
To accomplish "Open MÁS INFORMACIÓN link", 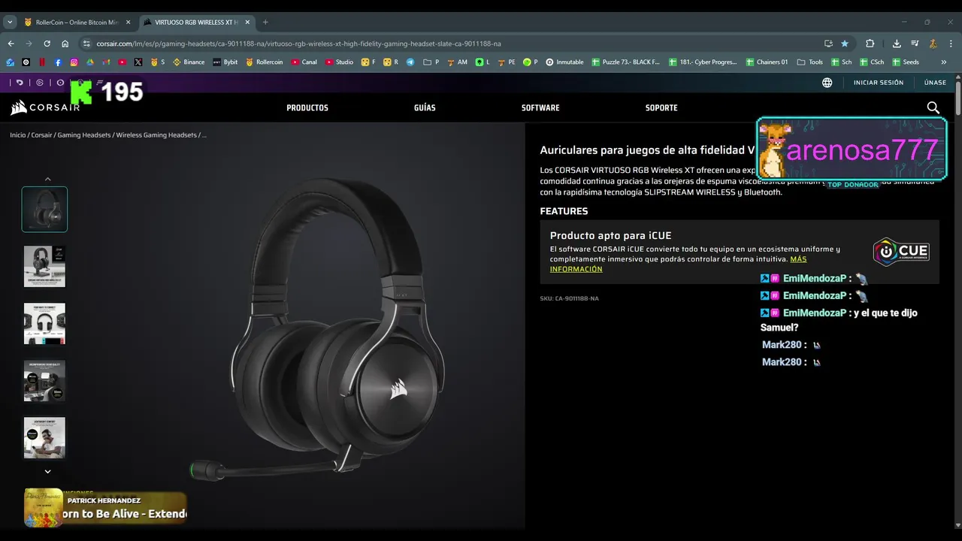I will click(x=678, y=264).
